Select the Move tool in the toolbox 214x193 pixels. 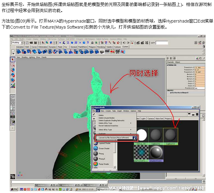point(13,70)
